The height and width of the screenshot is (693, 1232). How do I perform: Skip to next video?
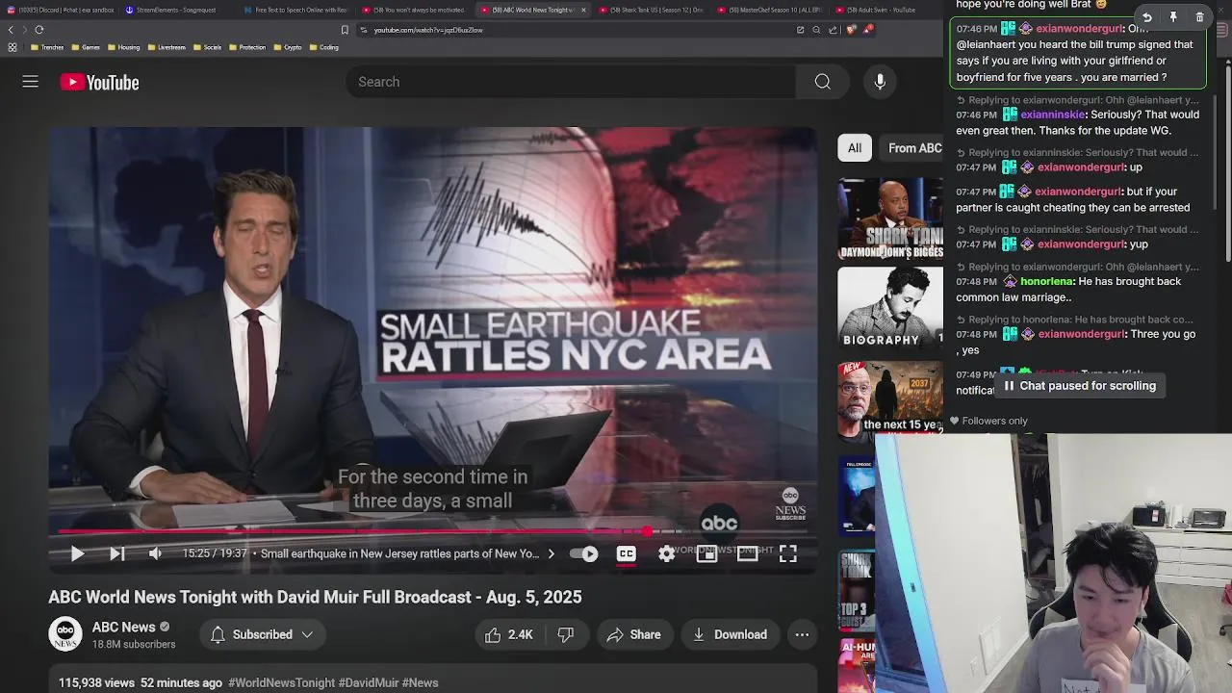[116, 553]
